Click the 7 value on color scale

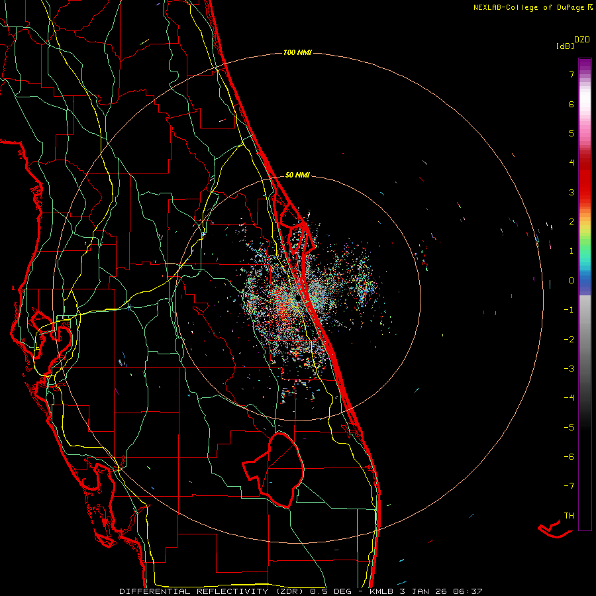tap(571, 74)
